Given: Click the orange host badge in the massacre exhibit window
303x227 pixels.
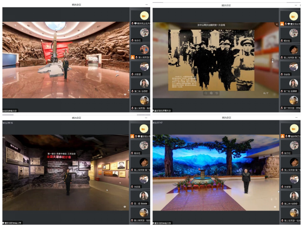Looking at the screenshot, I should 132,136.
